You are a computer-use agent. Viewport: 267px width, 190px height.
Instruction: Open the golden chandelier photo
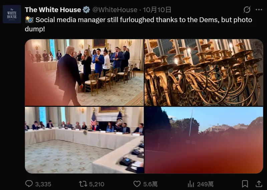[204, 72]
